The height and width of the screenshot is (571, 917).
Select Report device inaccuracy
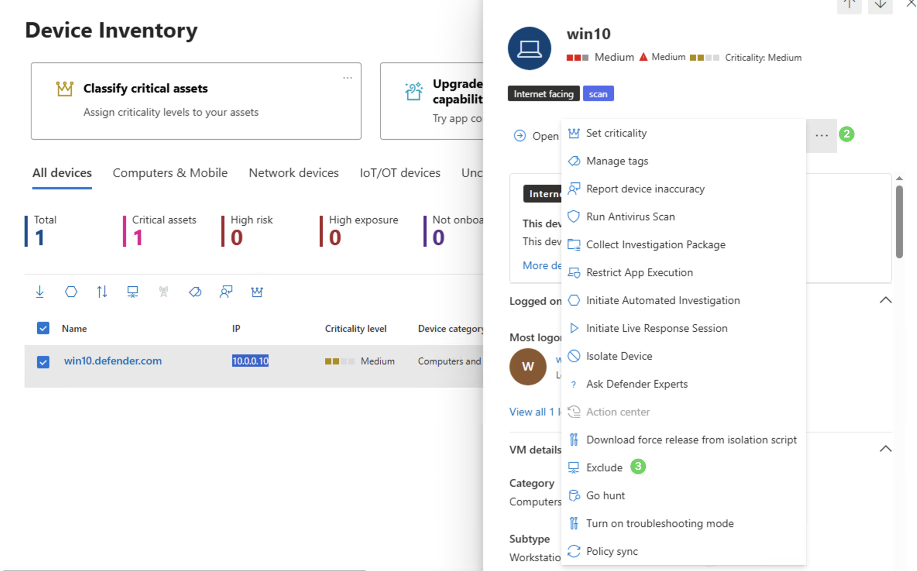[x=683, y=189]
